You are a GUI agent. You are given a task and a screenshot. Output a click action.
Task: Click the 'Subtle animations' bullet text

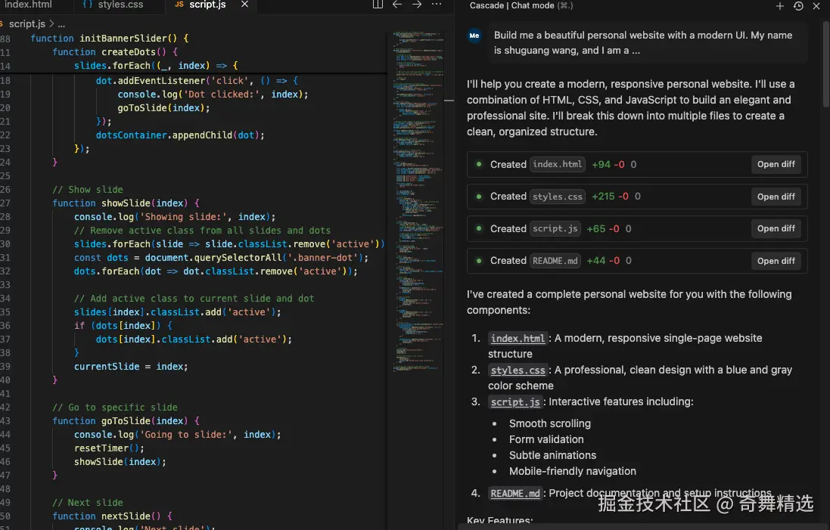click(552, 455)
